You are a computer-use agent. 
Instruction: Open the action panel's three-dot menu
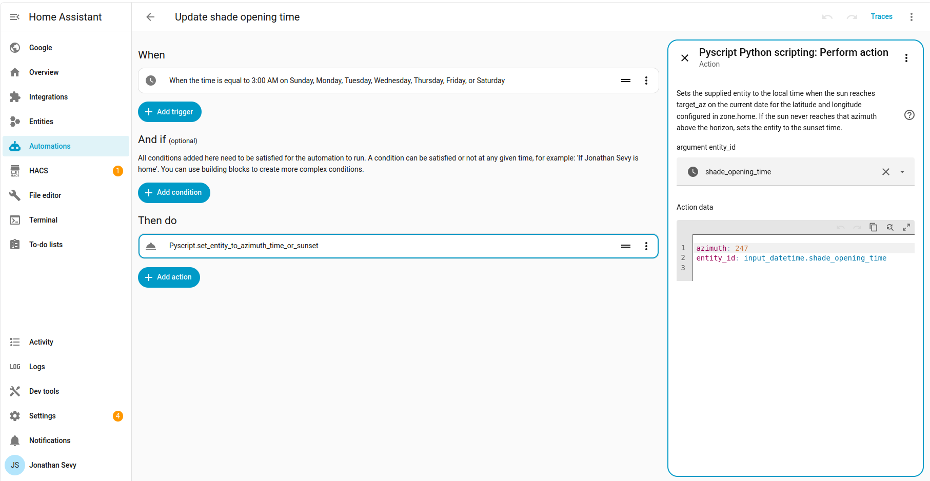906,58
